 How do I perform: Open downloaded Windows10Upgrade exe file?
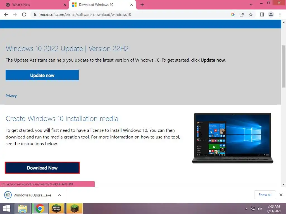coord(28,195)
